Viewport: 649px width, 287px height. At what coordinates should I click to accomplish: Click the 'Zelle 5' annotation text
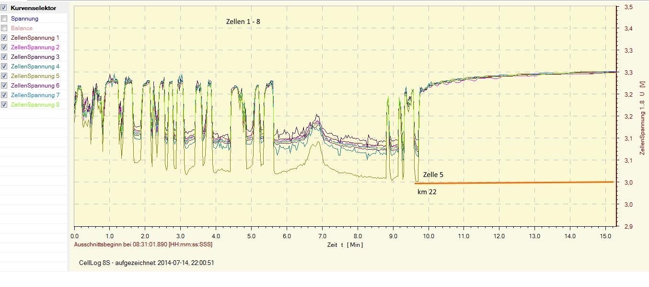tap(433, 175)
